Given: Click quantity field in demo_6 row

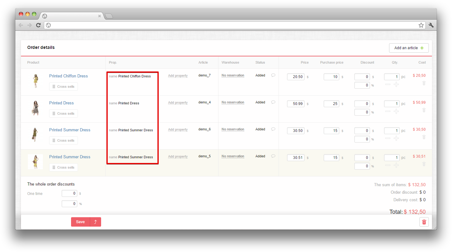Looking at the screenshot, I should (x=392, y=131).
